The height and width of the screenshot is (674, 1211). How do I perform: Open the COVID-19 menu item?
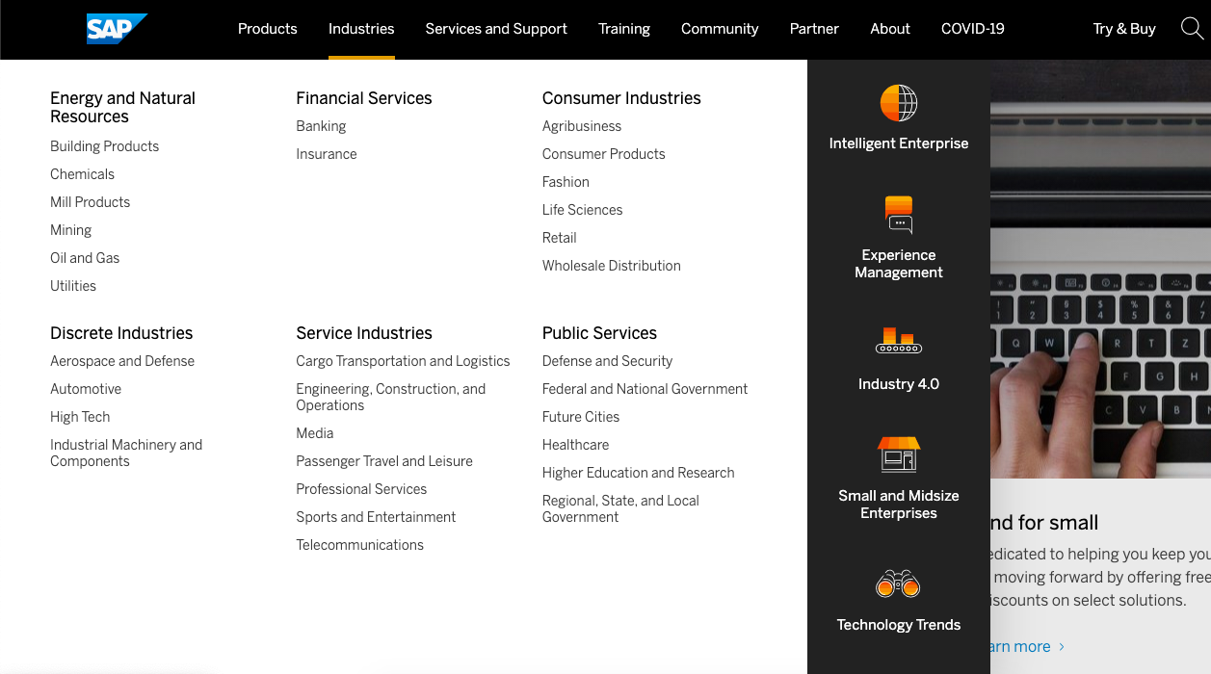(973, 29)
